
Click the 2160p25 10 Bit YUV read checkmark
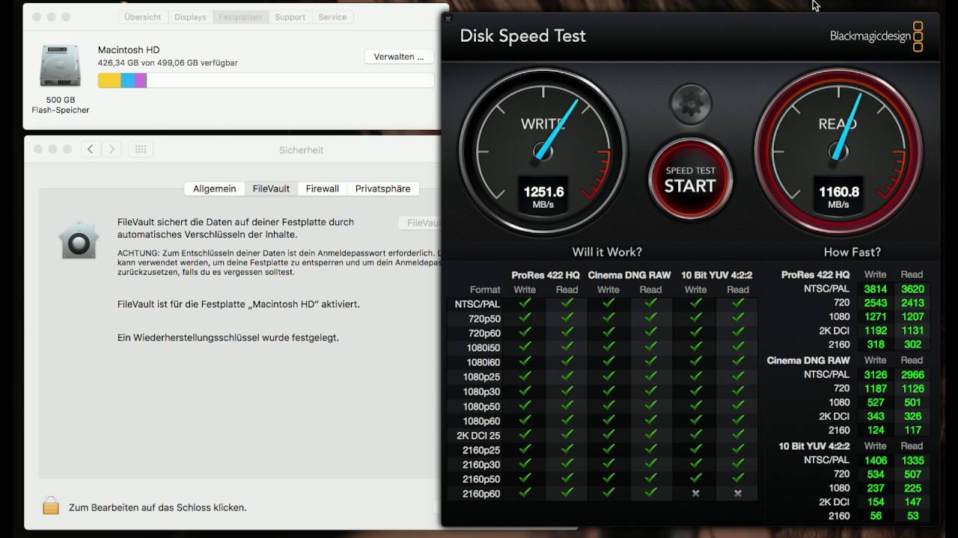tap(738, 450)
